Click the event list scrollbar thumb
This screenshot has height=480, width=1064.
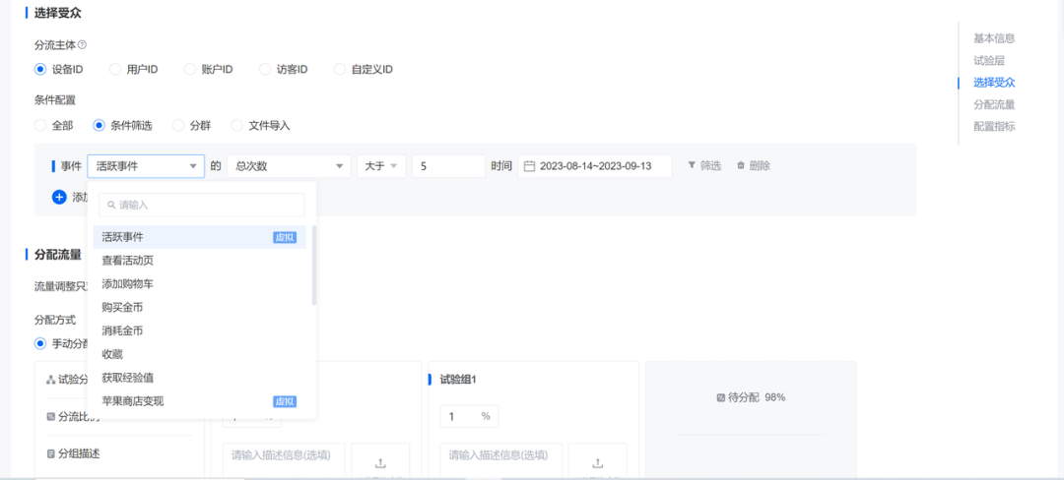point(314,266)
